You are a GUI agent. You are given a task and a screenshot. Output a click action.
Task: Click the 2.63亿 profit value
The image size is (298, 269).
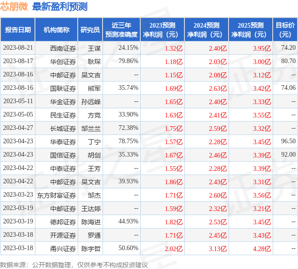[x=218, y=88]
